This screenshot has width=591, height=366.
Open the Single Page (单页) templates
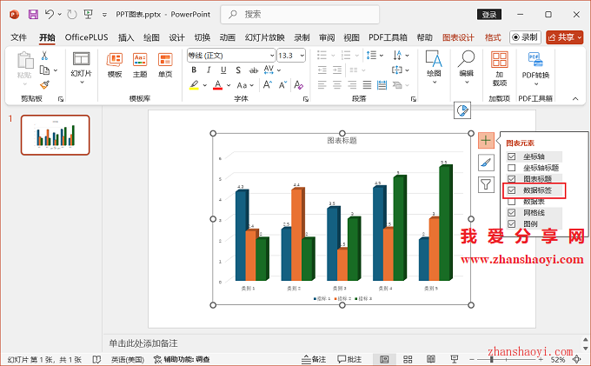(x=165, y=65)
